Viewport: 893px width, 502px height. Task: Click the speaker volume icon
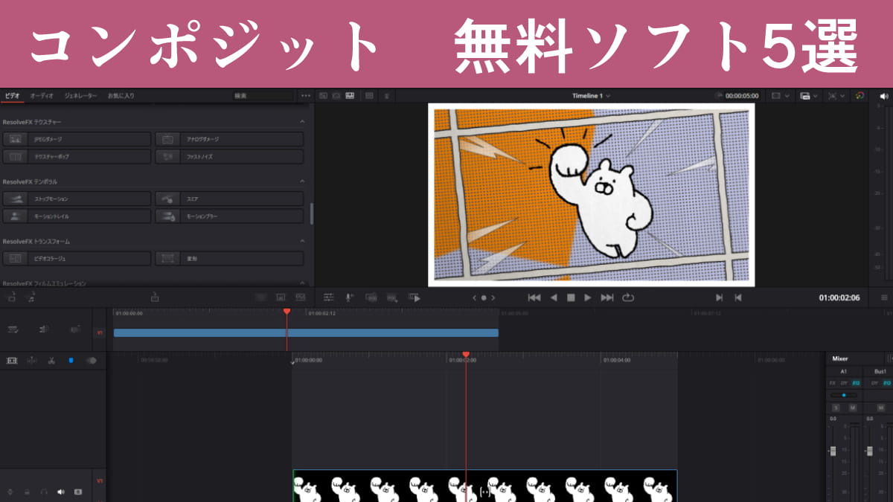pyautogui.click(x=884, y=96)
